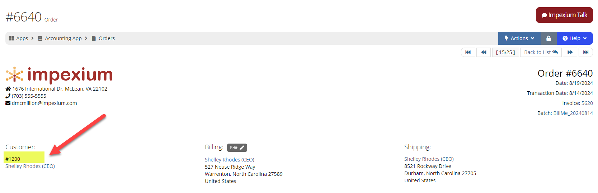Open invoice 5620 link
Viewport: 598px width, 193px height.
[587, 103]
